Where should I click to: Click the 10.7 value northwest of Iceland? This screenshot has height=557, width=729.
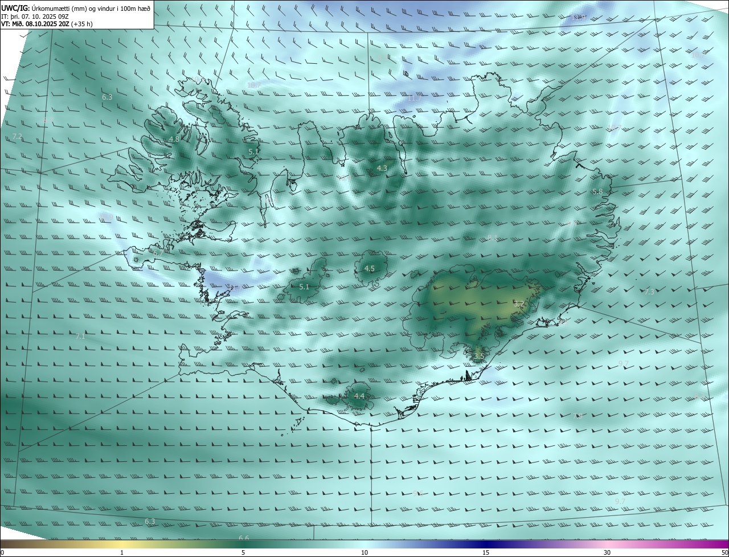click(254, 85)
